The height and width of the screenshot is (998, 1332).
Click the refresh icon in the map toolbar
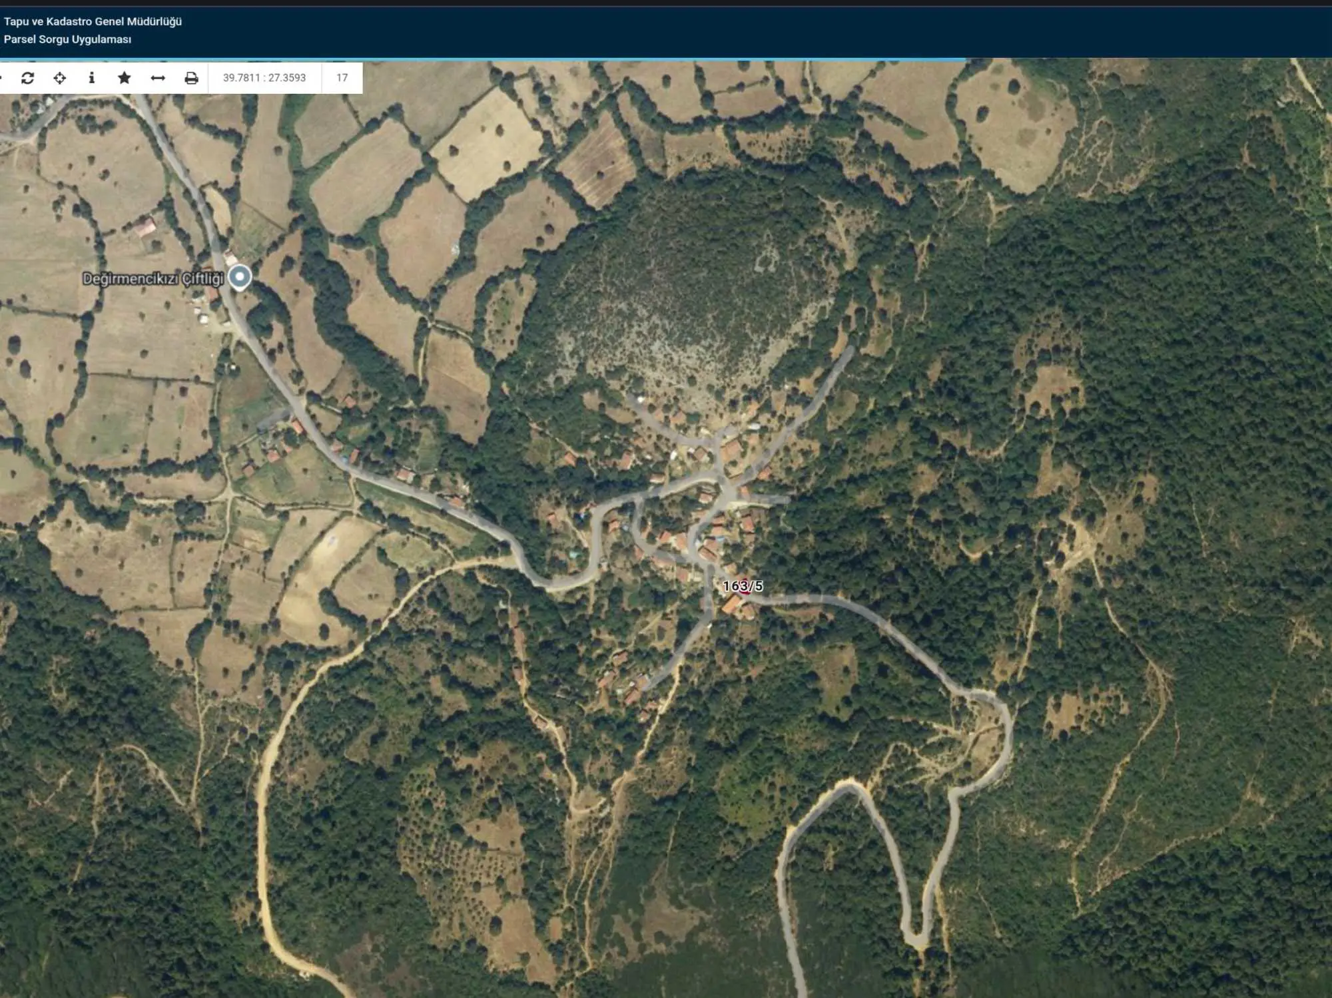pyautogui.click(x=27, y=78)
